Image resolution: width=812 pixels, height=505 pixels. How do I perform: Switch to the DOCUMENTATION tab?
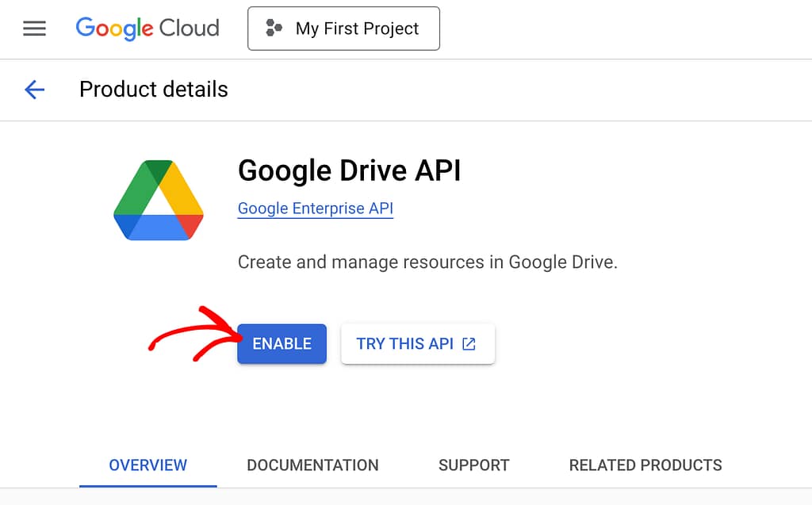coord(312,465)
